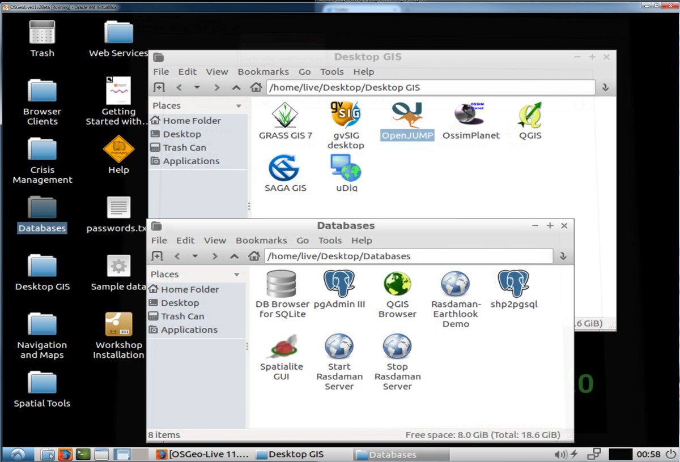
Task: Open Sample data desktop icon
Action: tap(118, 267)
